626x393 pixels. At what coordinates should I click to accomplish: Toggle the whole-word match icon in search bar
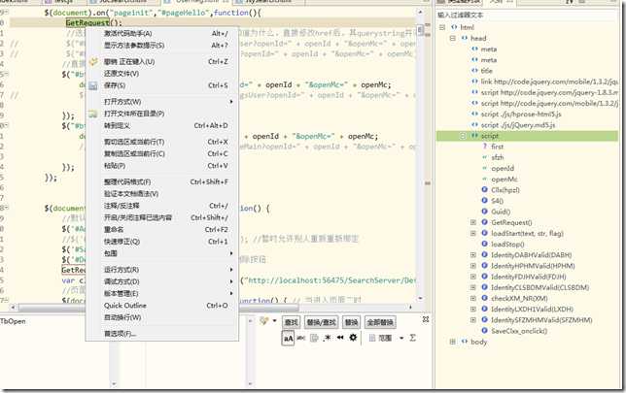301,338
